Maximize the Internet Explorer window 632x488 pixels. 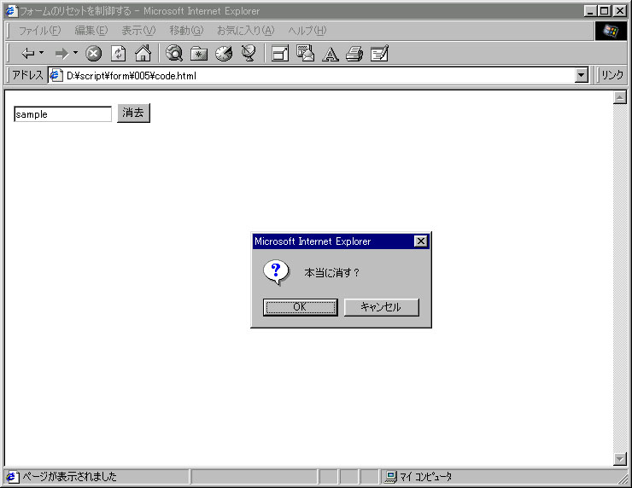coord(604,11)
